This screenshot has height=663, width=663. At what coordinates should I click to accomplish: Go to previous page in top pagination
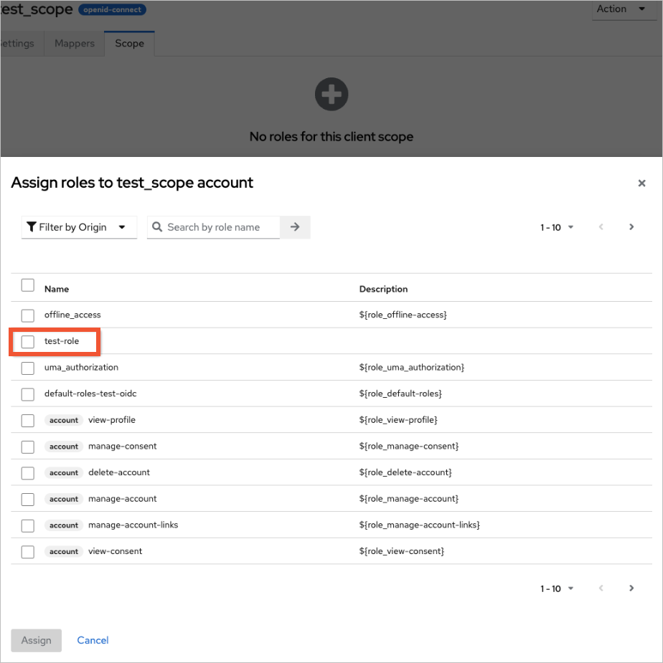tap(601, 227)
